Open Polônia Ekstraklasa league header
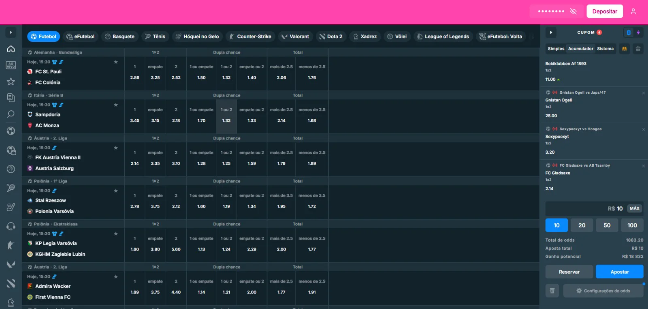 click(x=55, y=224)
